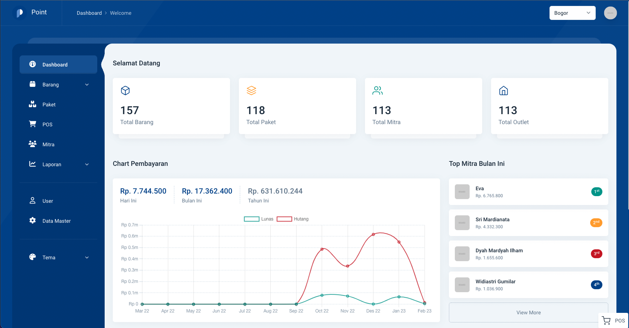The height and width of the screenshot is (328, 629).
Task: Click the Total Mitra label
Action: pos(386,122)
